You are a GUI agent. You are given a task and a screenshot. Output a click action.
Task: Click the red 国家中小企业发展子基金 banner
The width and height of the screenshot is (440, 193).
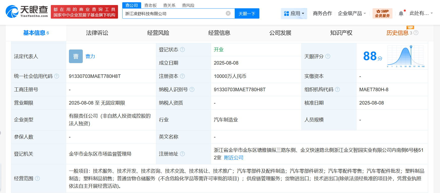(x=84, y=12)
